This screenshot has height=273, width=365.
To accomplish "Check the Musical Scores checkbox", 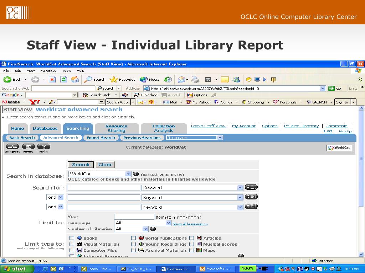I will click(191, 244).
